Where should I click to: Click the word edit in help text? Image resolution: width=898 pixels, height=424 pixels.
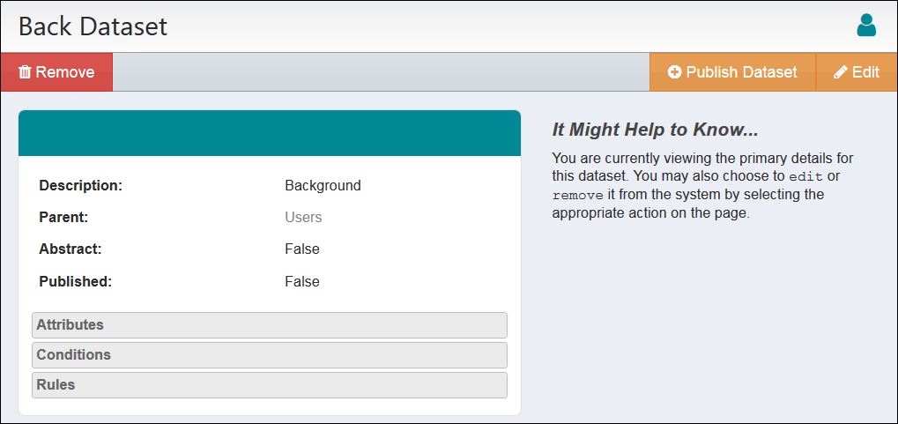point(805,176)
